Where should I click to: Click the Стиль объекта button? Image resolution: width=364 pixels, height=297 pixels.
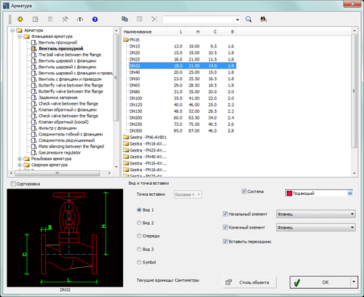[x=250, y=282]
